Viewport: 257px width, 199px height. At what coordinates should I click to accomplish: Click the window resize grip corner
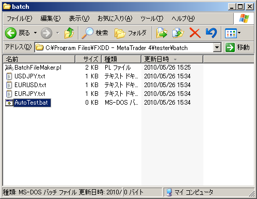[x=251, y=193]
